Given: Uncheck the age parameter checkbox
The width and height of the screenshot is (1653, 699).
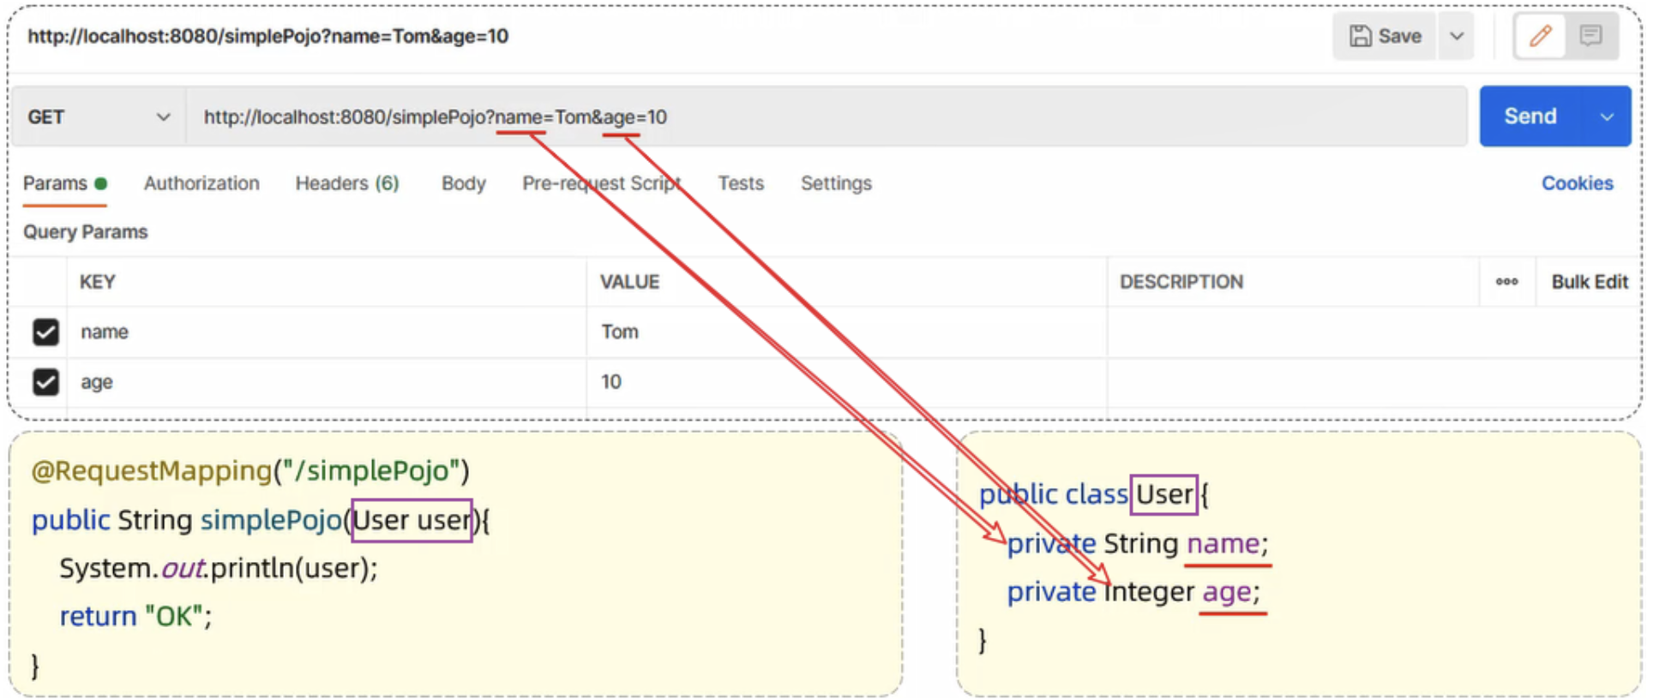Looking at the screenshot, I should (x=45, y=382).
